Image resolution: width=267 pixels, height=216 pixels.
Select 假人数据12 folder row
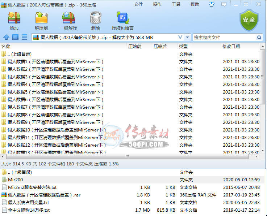click(x=130, y=145)
